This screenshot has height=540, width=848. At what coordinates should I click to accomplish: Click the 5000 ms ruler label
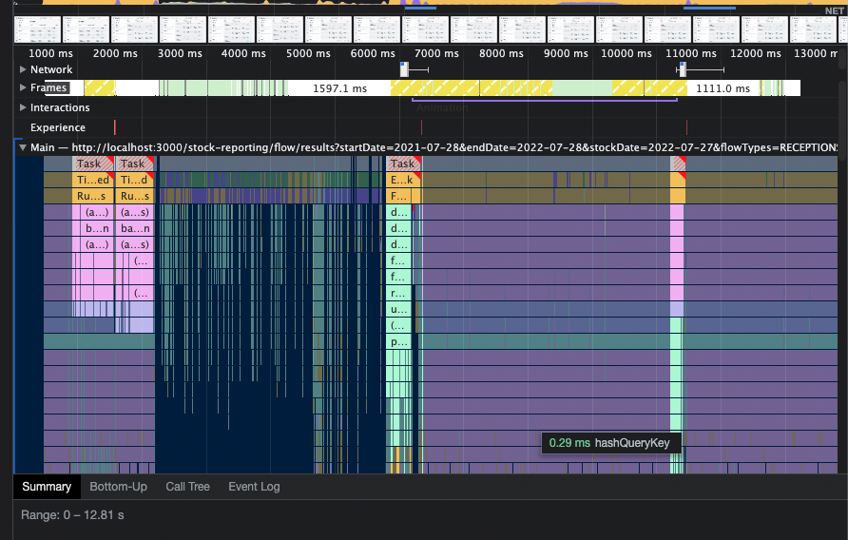tap(308, 53)
